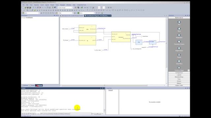This screenshot has width=211, height=118.
Task: Select the left blue block in diagram
Action: coord(139,42)
